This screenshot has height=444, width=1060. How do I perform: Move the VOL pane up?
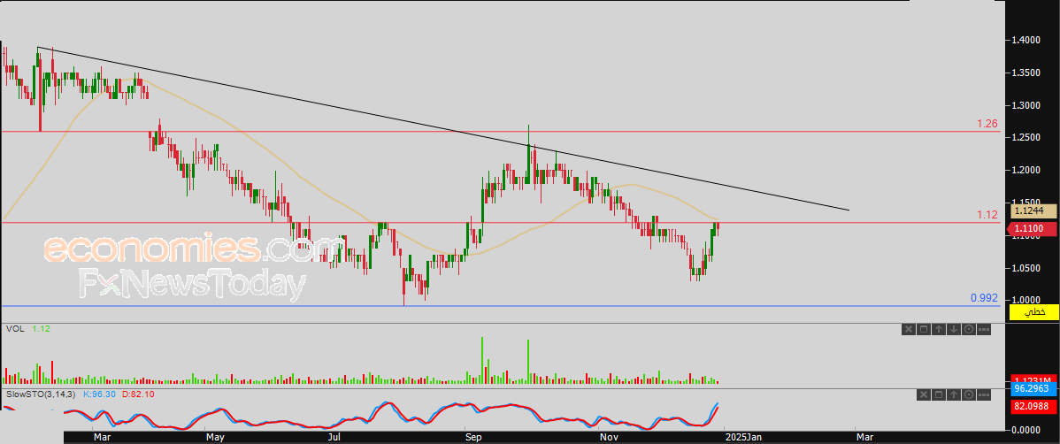(939, 329)
